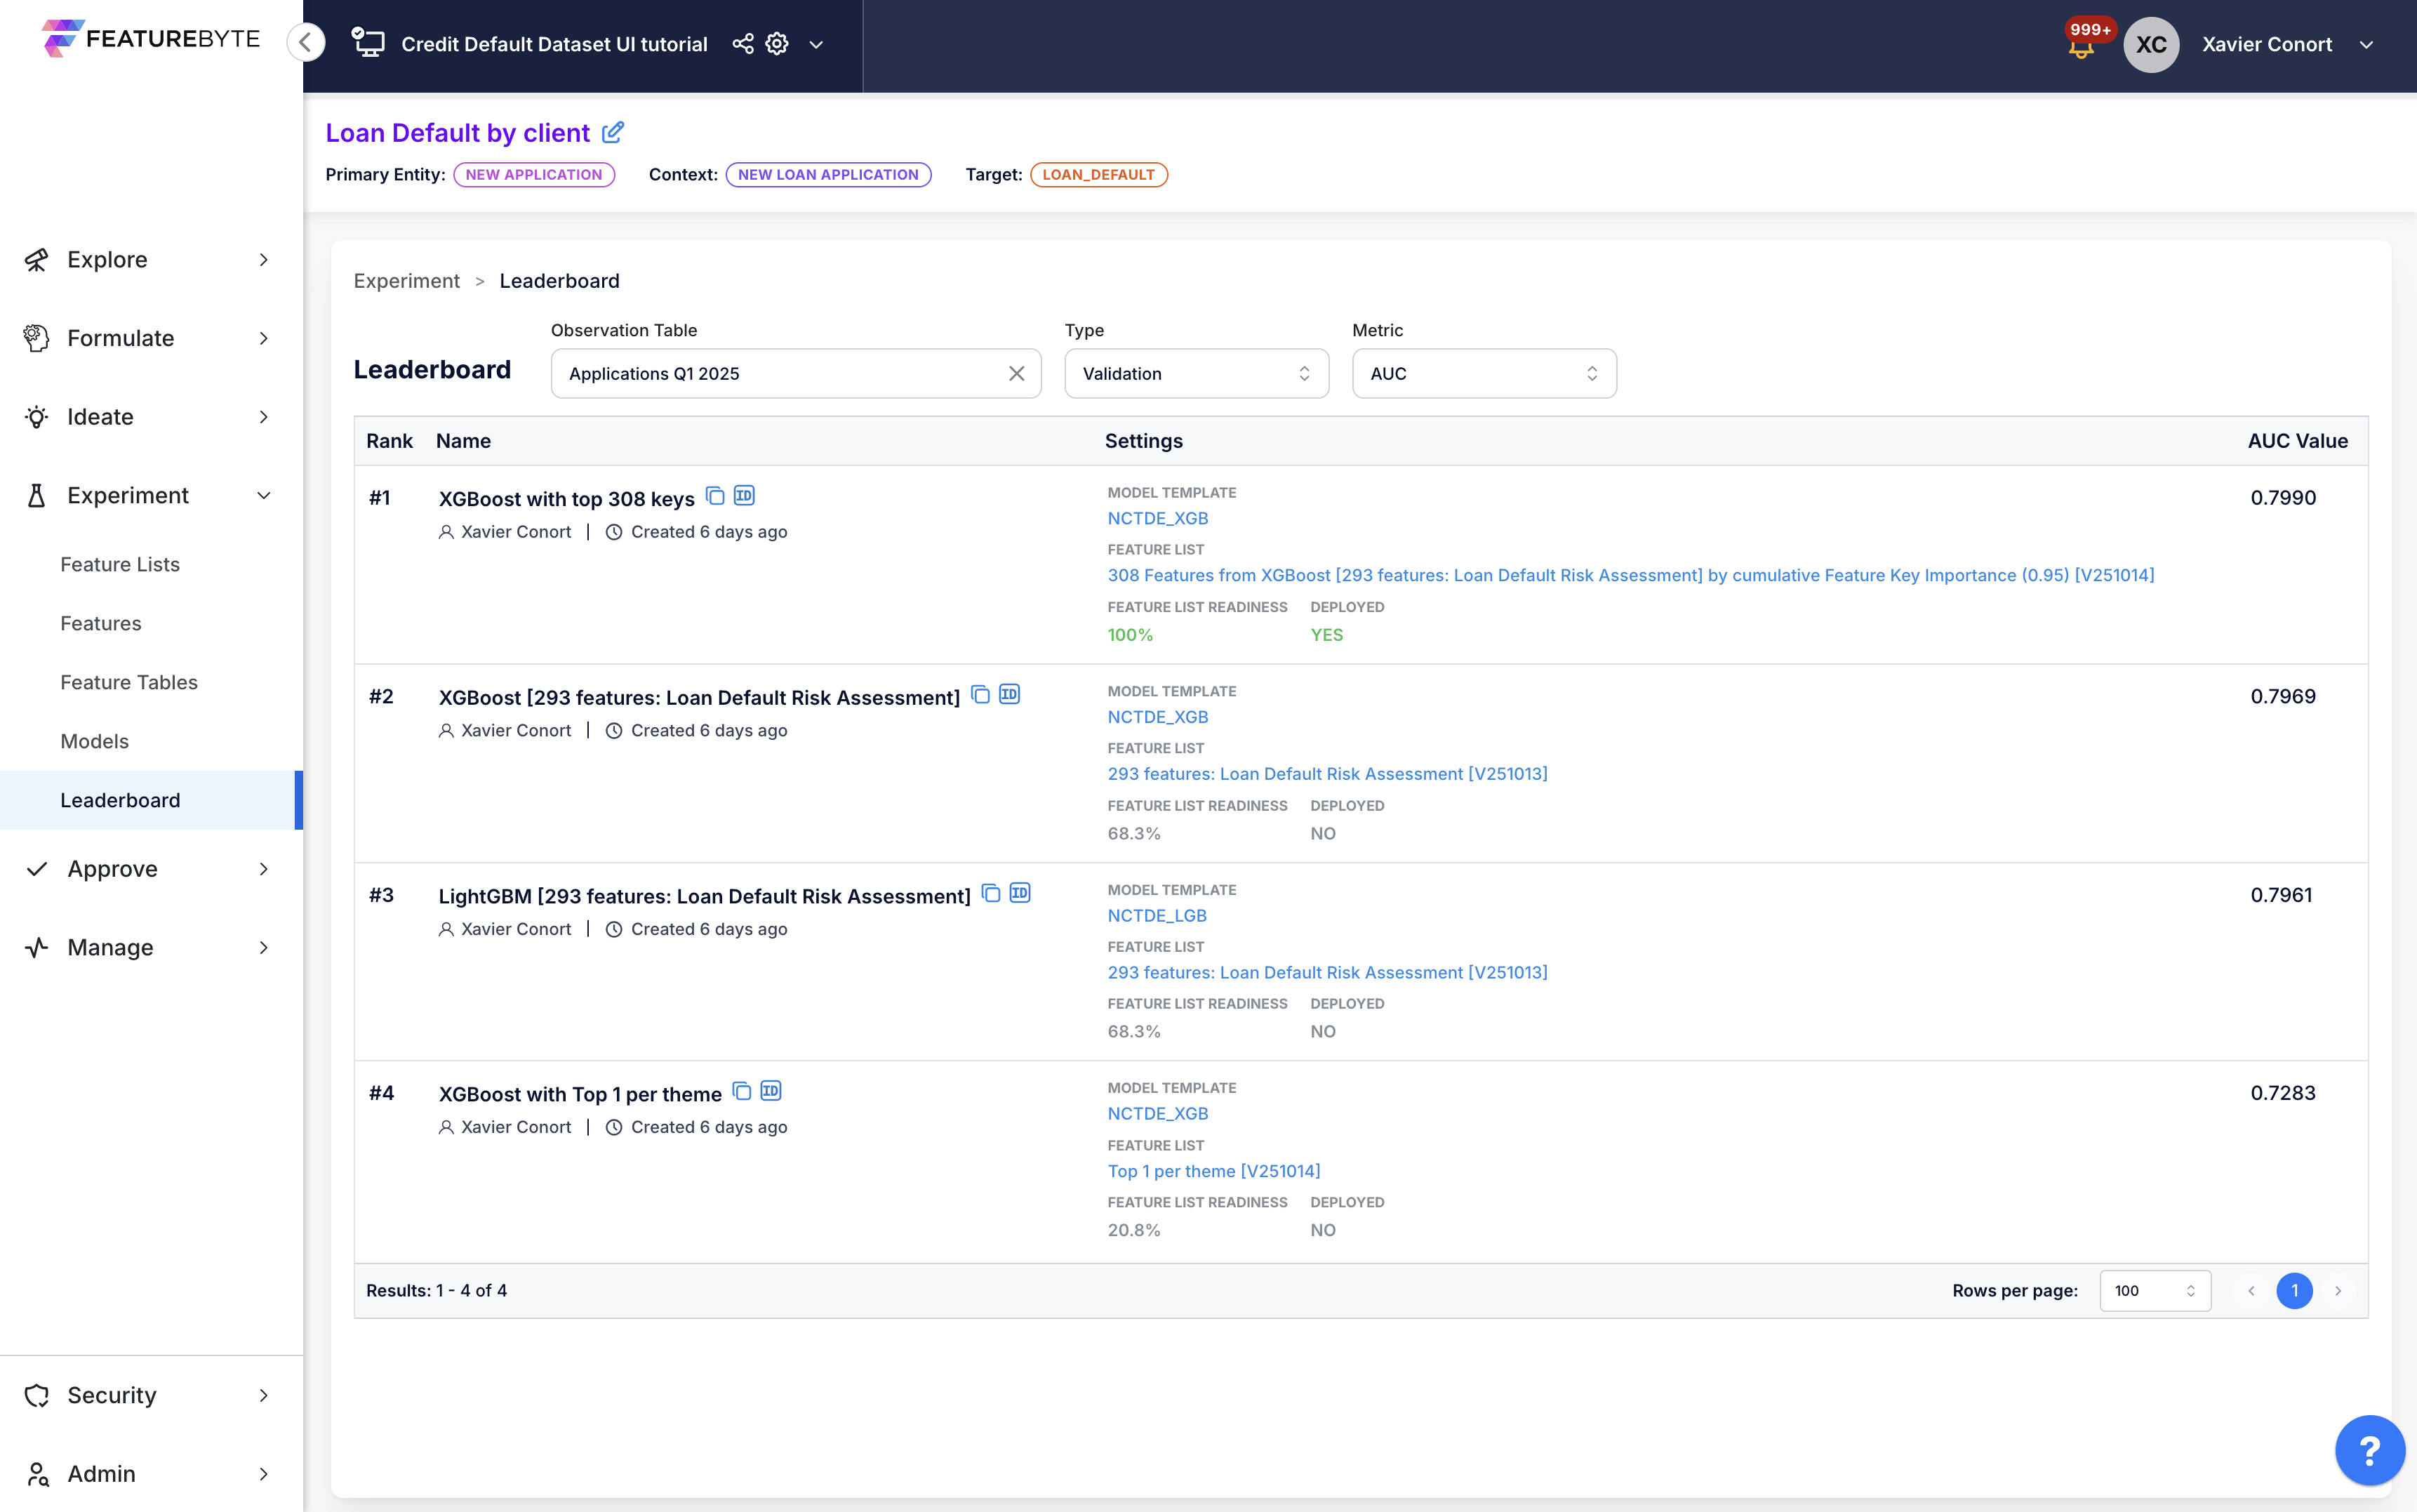Click the ID icon beside the LightGBM model
2417x1512 pixels.
(1018, 893)
